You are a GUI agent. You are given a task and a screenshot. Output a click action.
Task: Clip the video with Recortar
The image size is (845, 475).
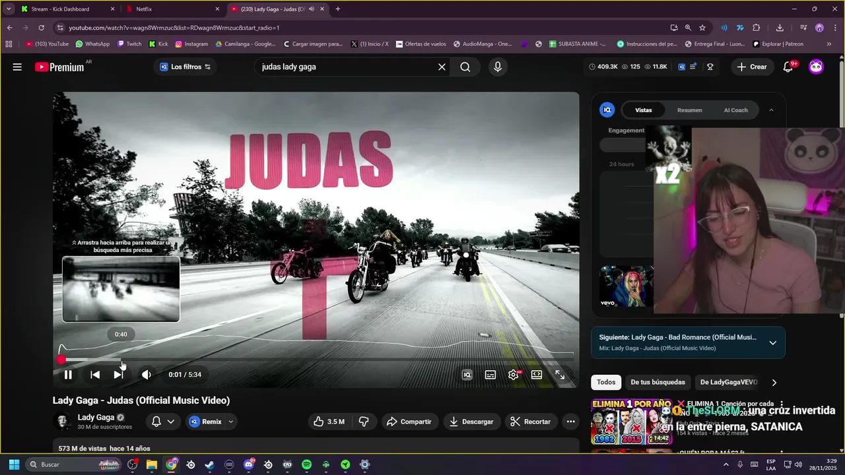[x=530, y=422]
